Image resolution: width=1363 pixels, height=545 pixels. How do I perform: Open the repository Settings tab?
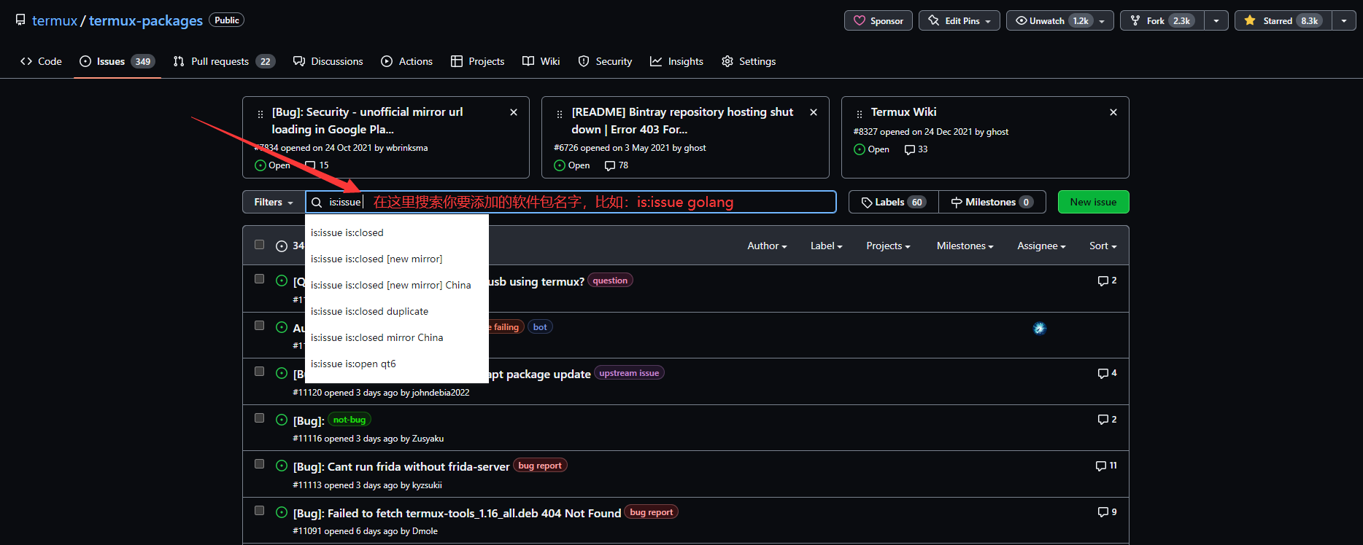(749, 61)
